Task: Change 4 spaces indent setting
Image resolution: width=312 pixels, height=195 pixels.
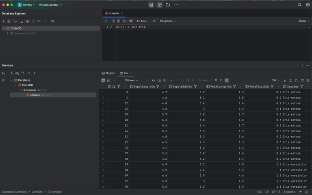Action: (x=289, y=192)
